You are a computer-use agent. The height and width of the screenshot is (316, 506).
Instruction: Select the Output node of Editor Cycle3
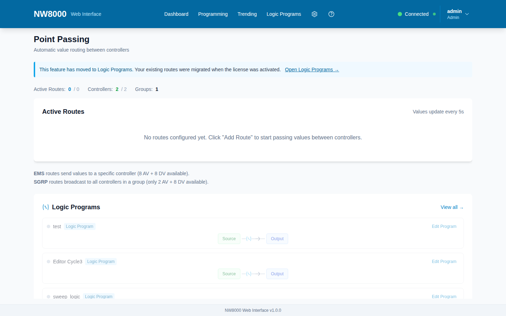(277, 274)
